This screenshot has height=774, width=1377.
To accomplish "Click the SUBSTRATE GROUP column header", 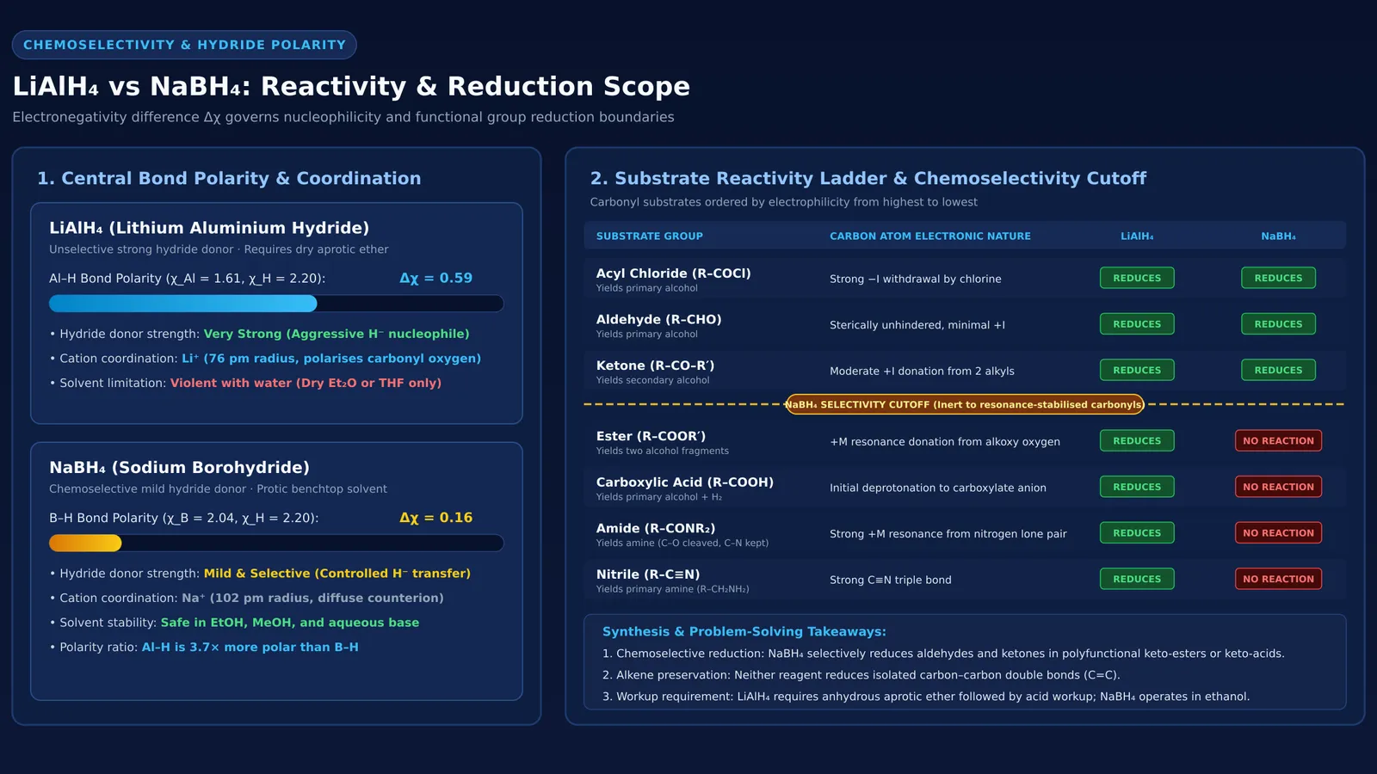I will (650, 236).
